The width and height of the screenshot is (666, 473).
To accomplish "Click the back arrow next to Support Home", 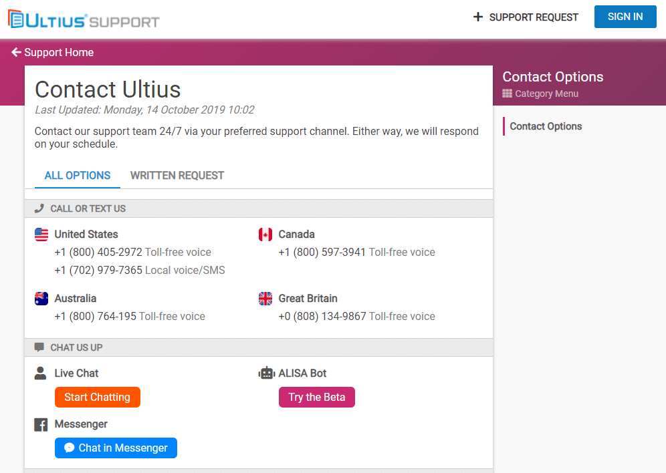I will coord(16,52).
